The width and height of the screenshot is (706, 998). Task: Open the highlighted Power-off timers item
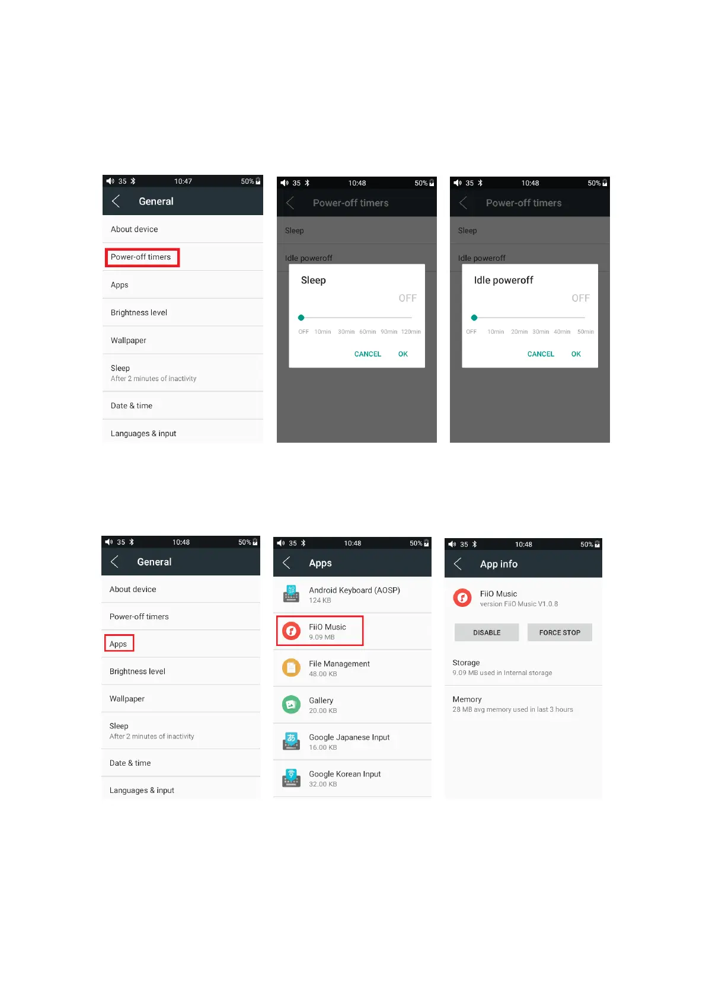142,257
